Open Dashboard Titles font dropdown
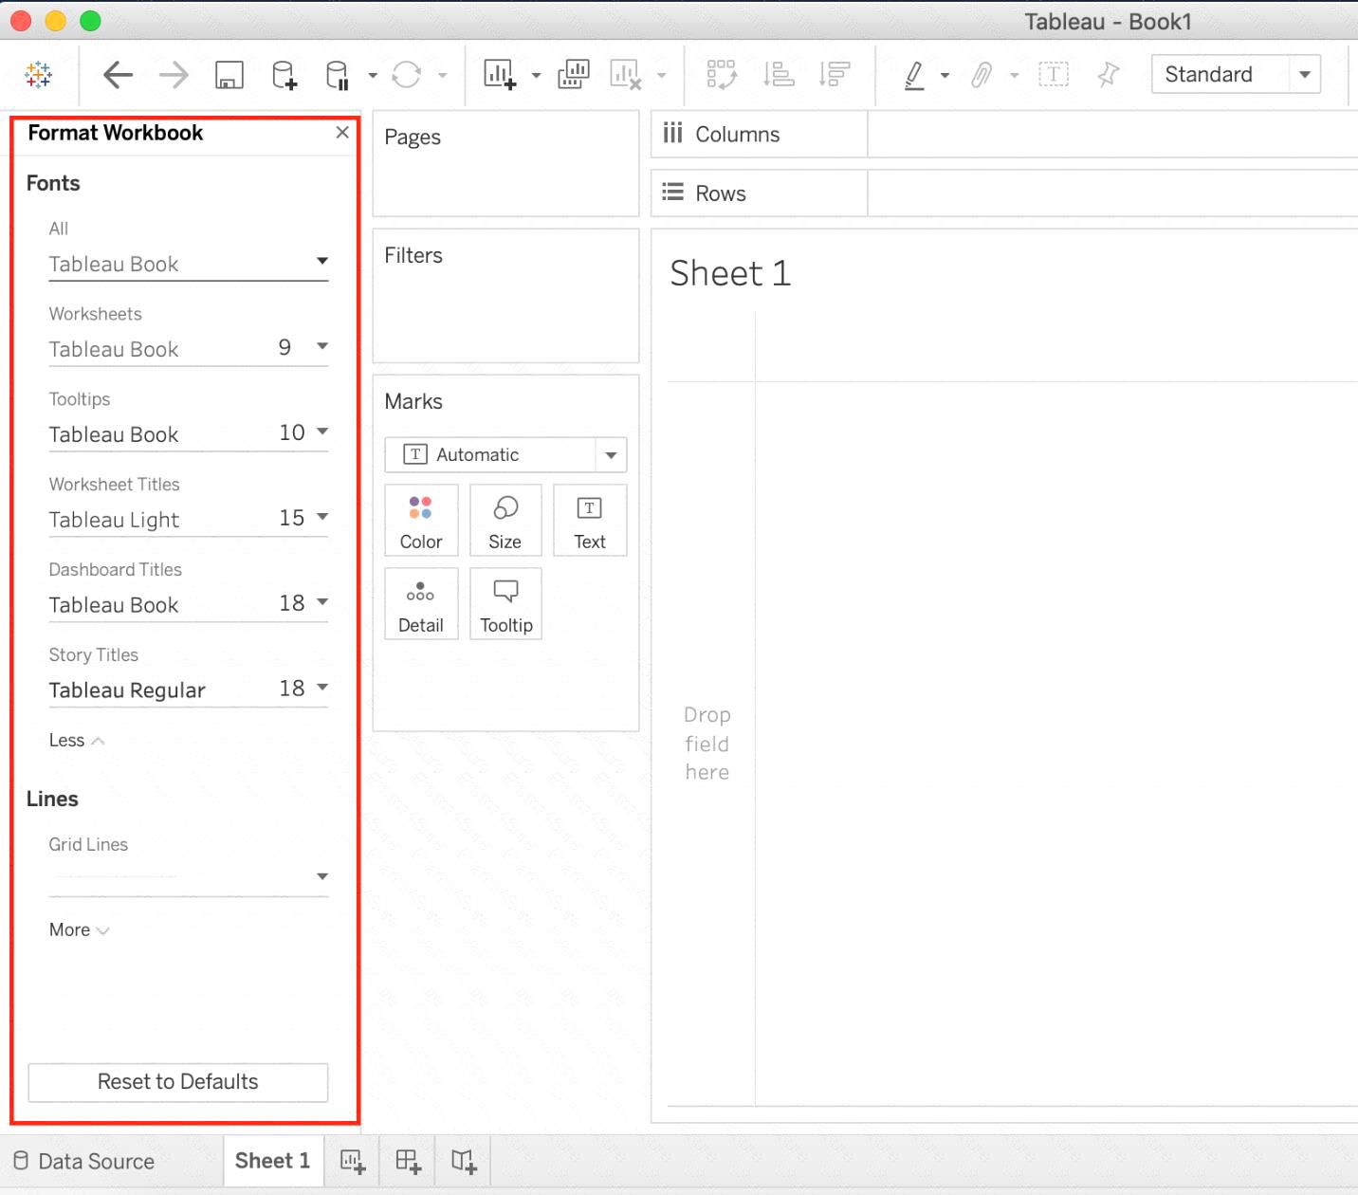1358x1195 pixels. click(189, 604)
